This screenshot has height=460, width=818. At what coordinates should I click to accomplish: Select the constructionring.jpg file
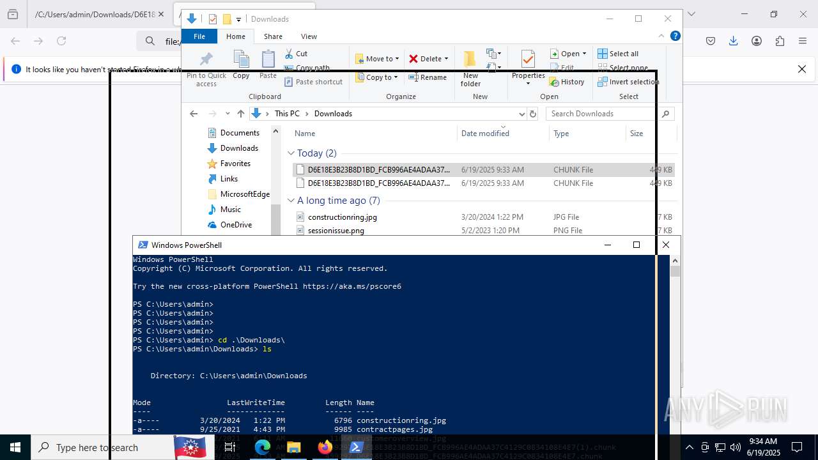point(343,217)
